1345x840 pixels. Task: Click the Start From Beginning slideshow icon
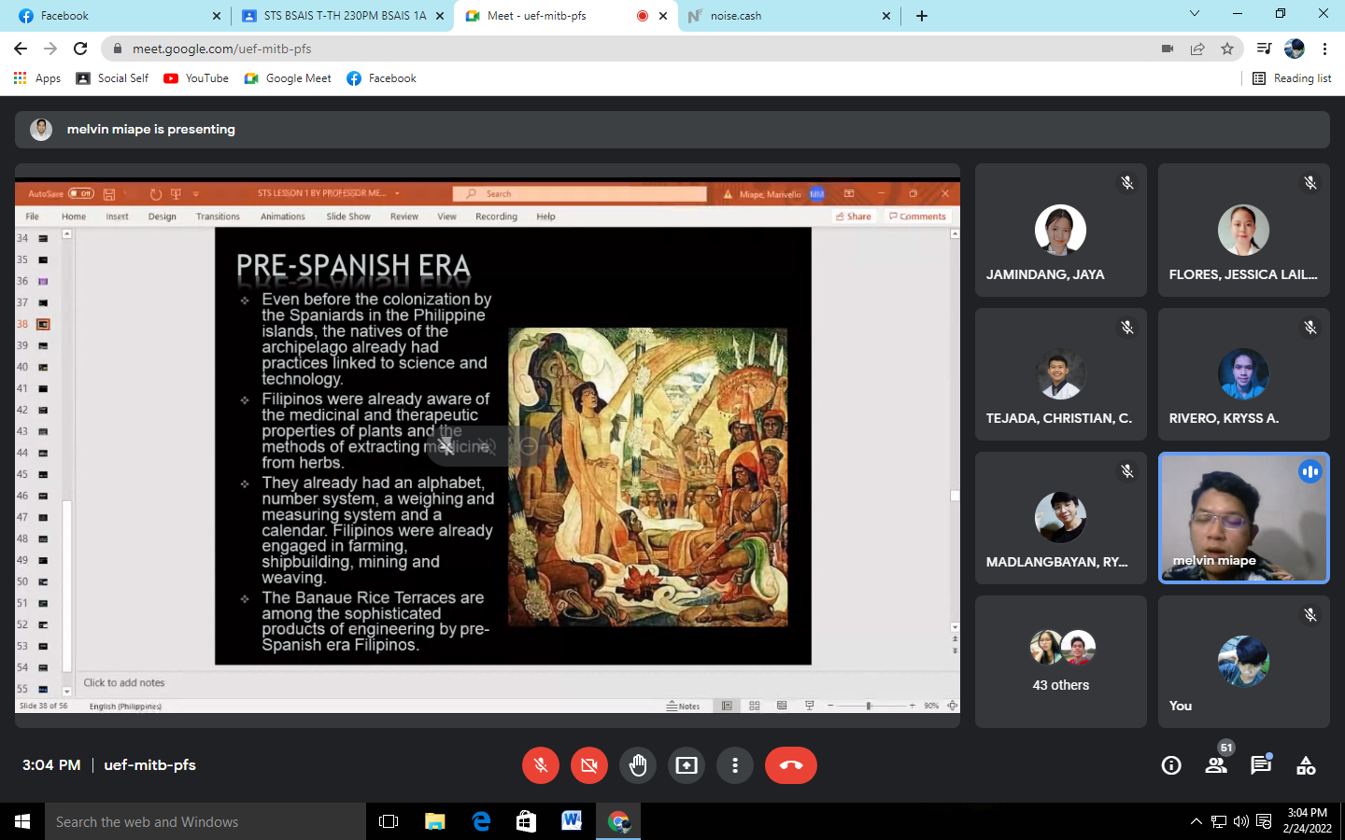(x=176, y=194)
